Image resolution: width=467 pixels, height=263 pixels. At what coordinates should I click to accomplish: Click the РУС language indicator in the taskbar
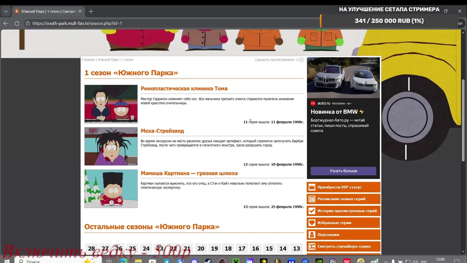pyautogui.click(x=424, y=262)
